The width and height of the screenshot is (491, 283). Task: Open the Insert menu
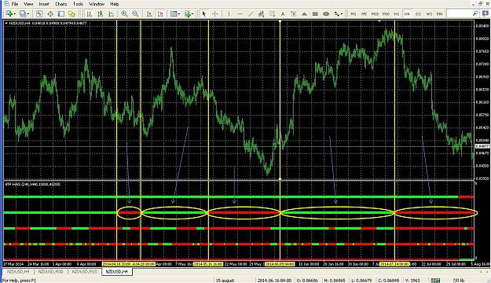point(44,4)
